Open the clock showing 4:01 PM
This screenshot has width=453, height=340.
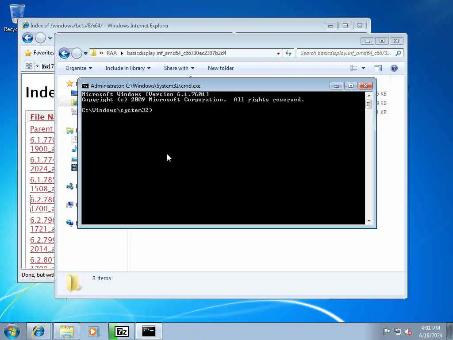[430, 332]
